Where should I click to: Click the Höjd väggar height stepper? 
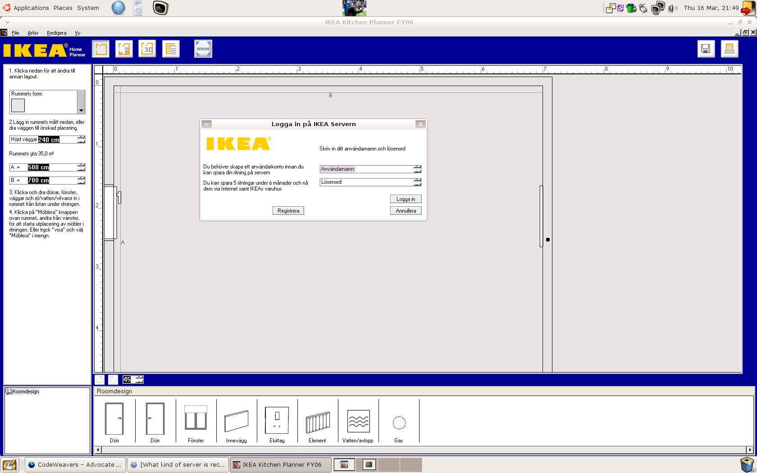[x=81, y=140]
